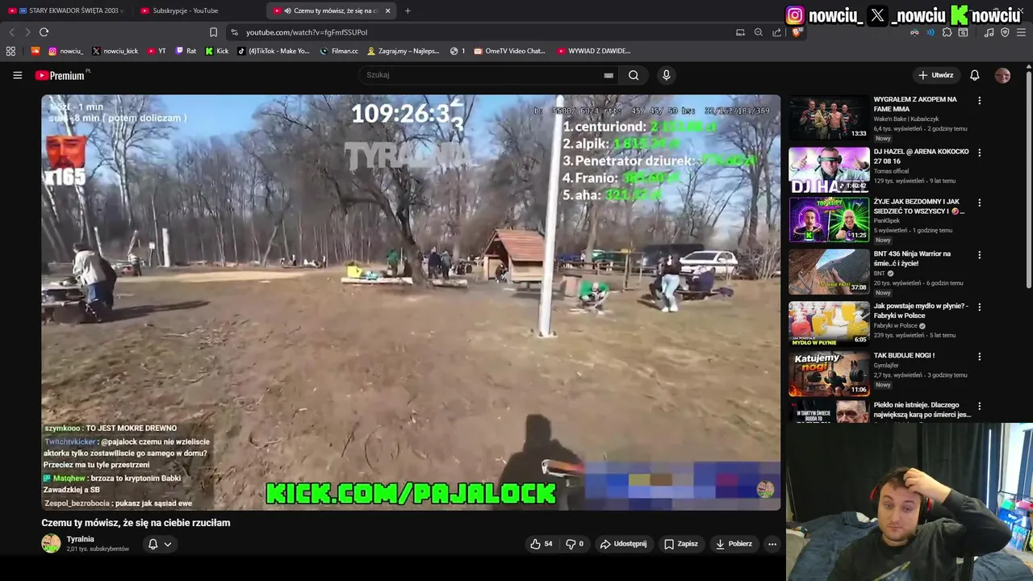This screenshot has height=581, width=1033.
Task: Toggle the channel notification bell for Tyralnia
Action: (x=153, y=544)
